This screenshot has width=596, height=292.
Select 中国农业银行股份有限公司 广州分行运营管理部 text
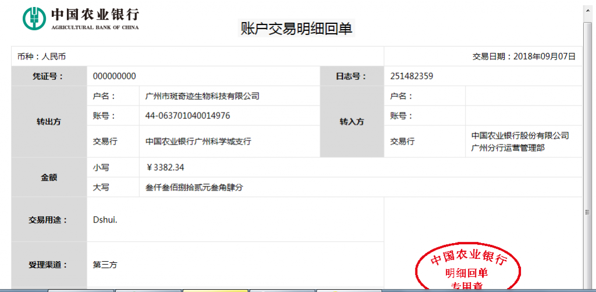pos(520,142)
